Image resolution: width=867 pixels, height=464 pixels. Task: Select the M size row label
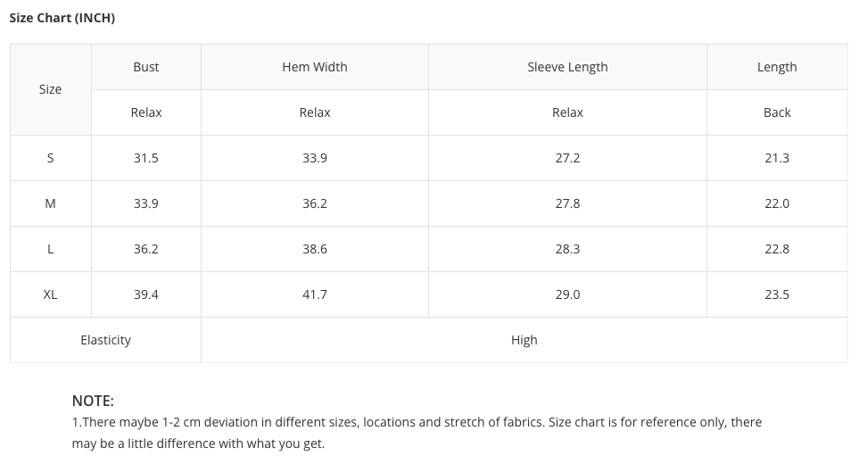(x=51, y=203)
